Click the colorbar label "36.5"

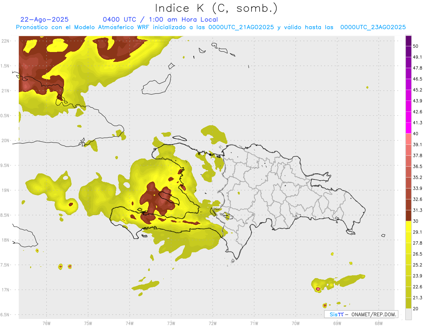click(x=418, y=166)
